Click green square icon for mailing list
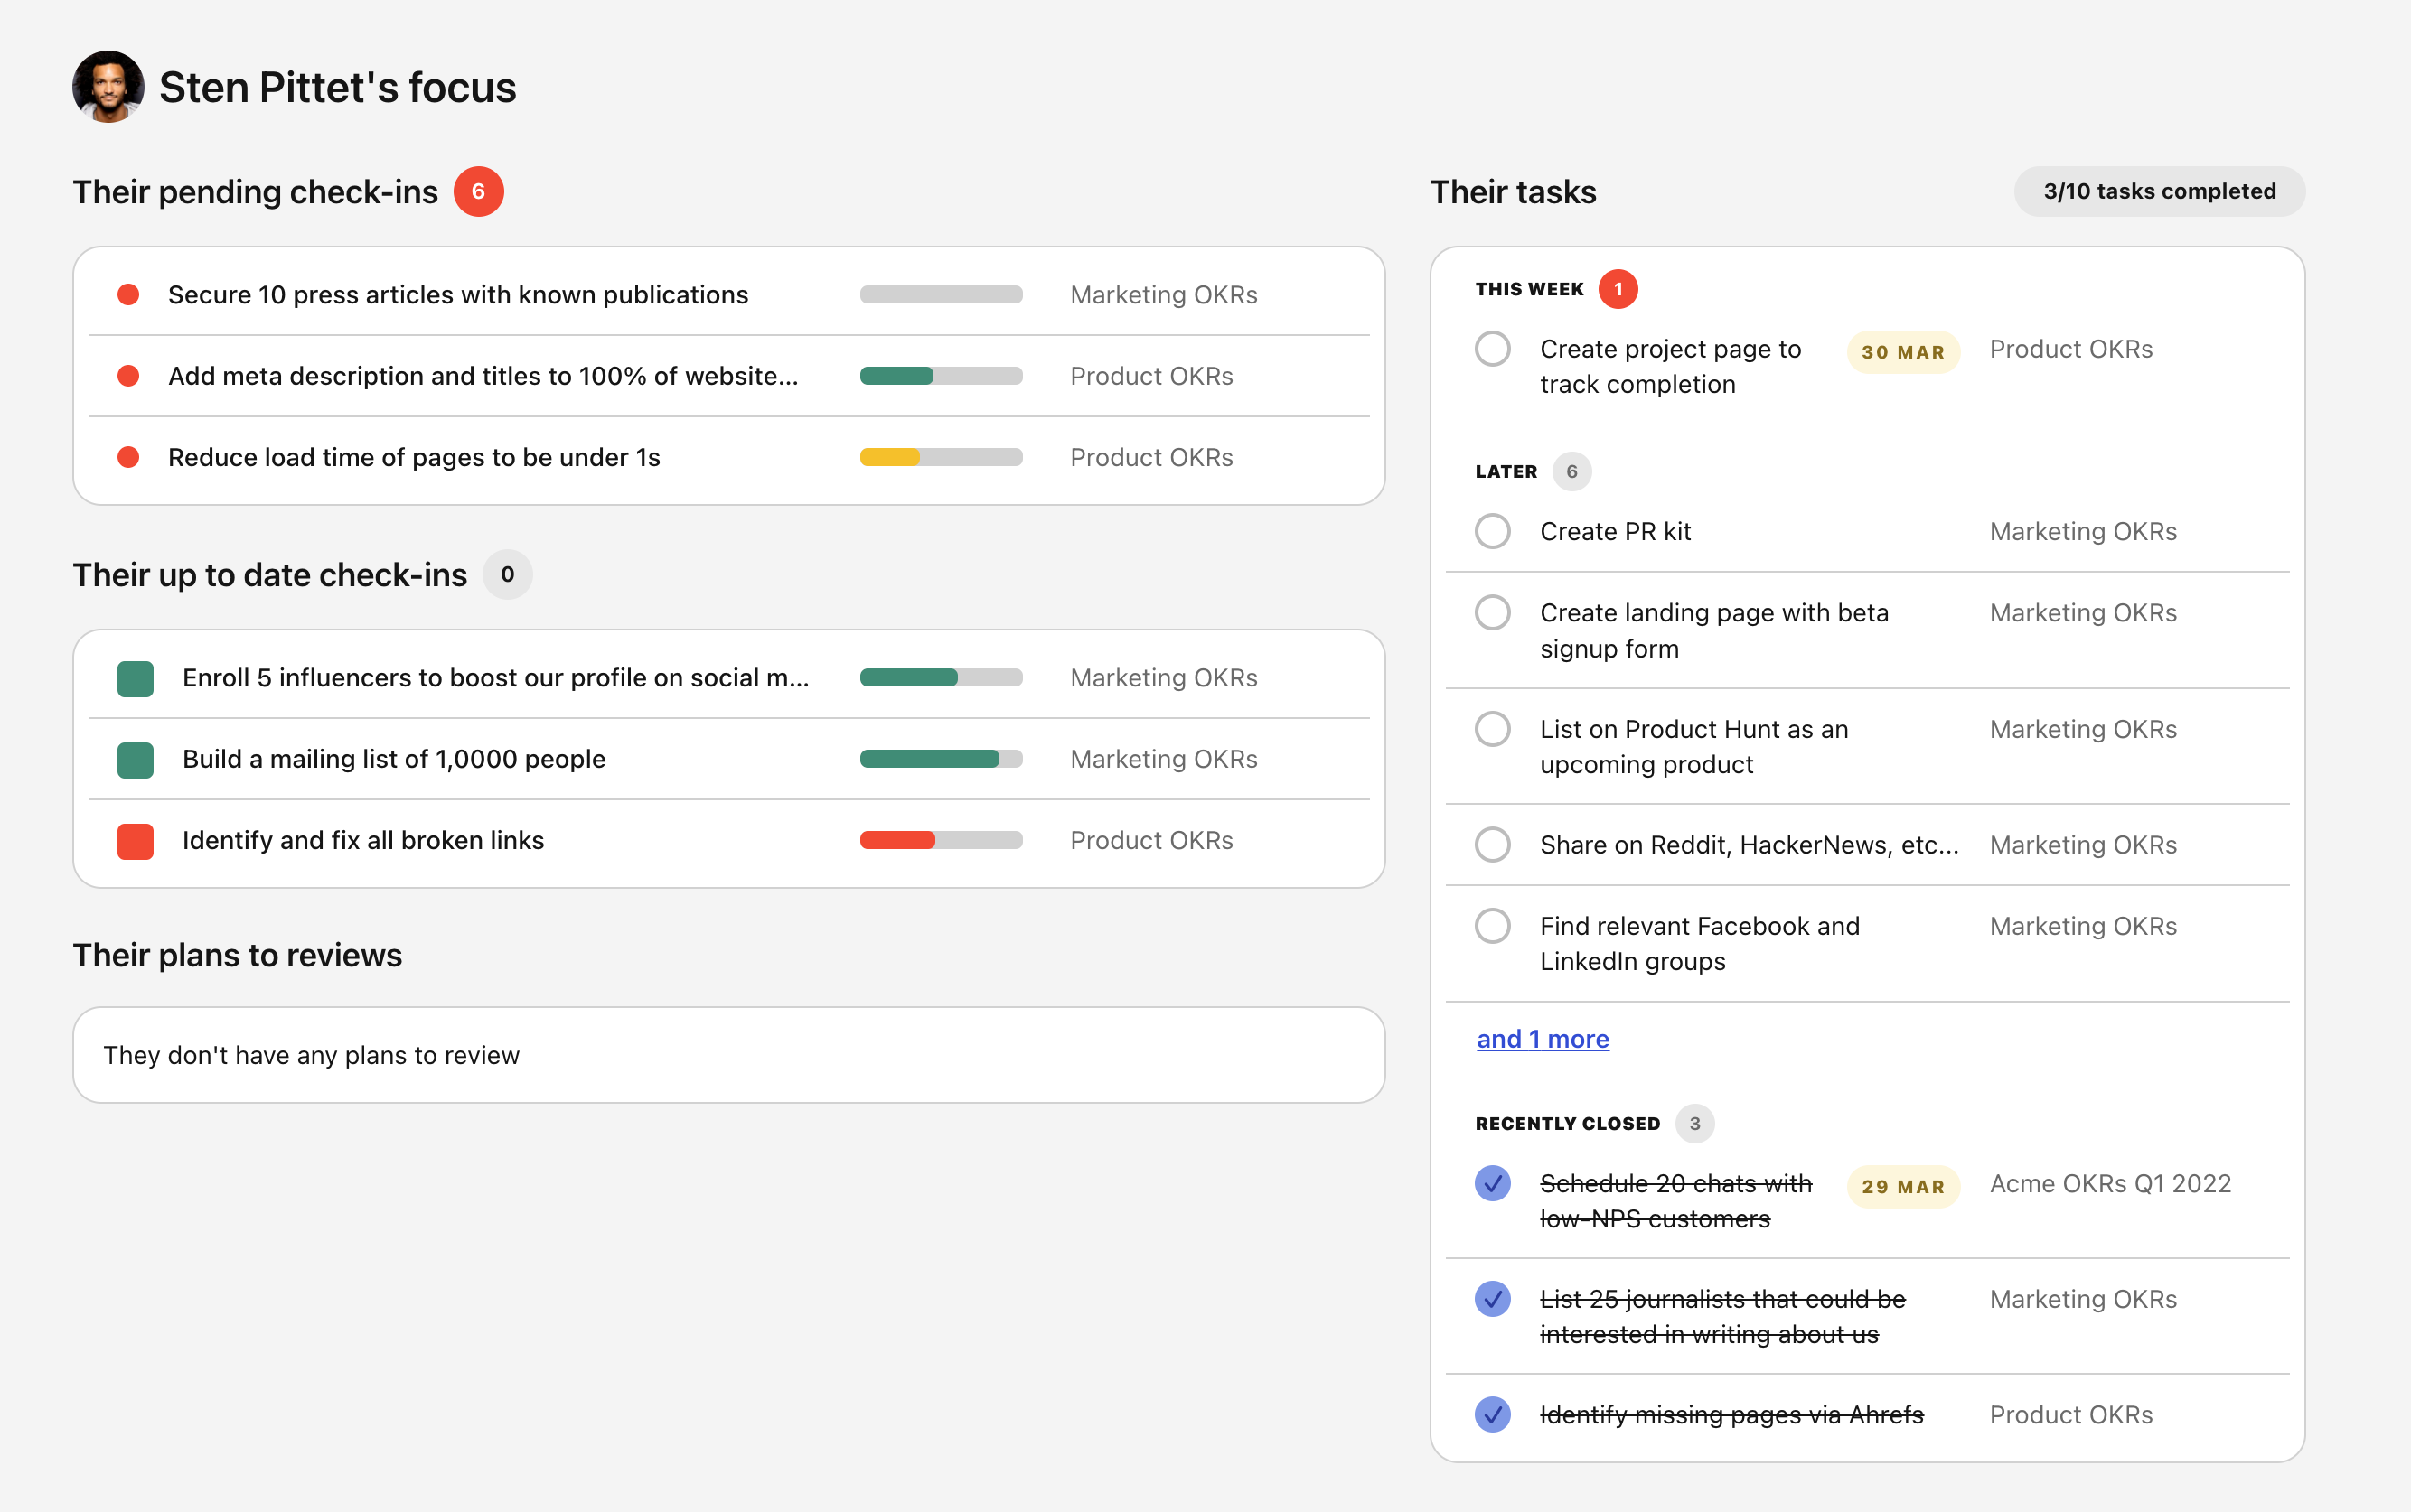2411x1512 pixels. click(135, 759)
